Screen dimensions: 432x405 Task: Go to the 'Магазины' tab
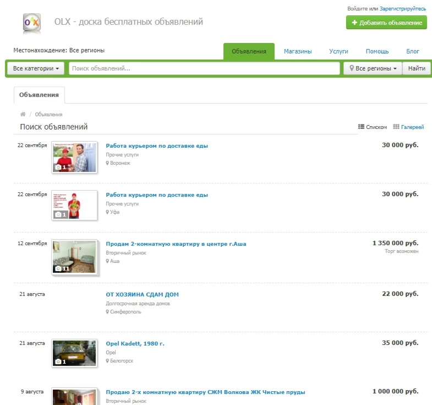(x=298, y=51)
